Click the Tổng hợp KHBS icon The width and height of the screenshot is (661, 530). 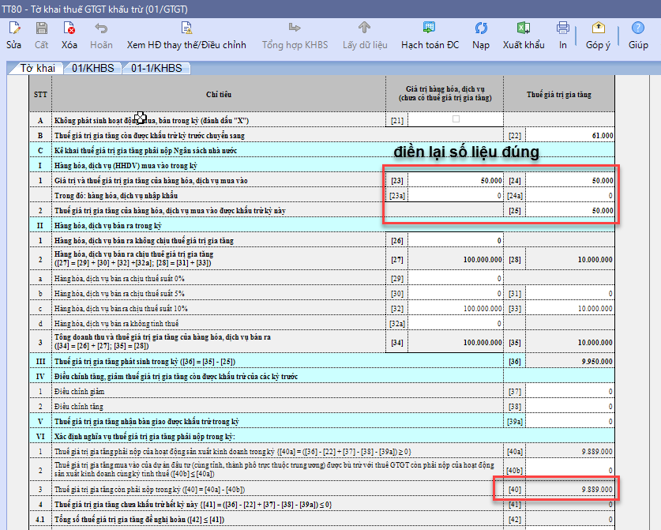point(295,28)
